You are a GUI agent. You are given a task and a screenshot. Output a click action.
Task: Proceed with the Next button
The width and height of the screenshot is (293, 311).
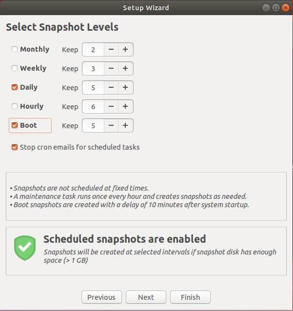146,297
